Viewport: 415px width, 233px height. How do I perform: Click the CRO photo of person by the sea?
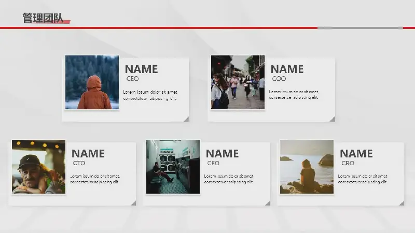click(x=307, y=167)
